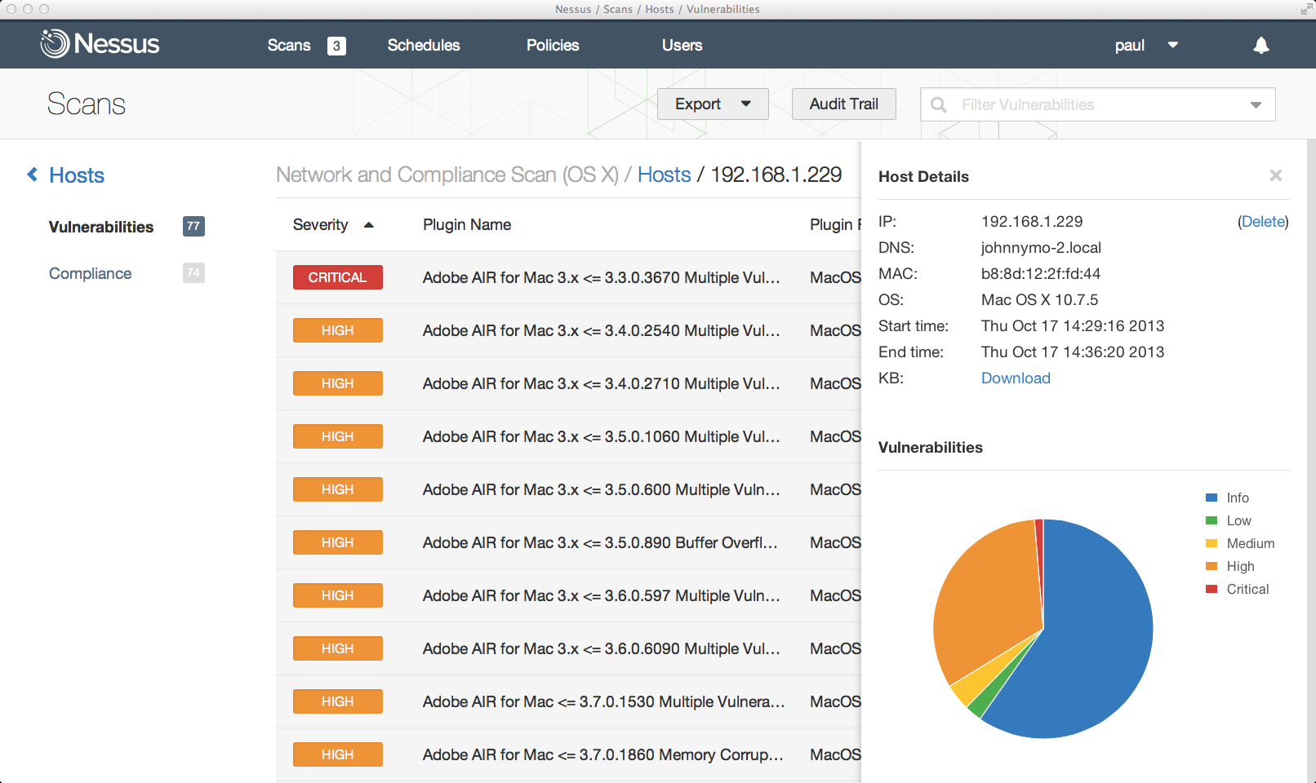
Task: Expand the filter options dropdown arrow
Action: point(1256,104)
